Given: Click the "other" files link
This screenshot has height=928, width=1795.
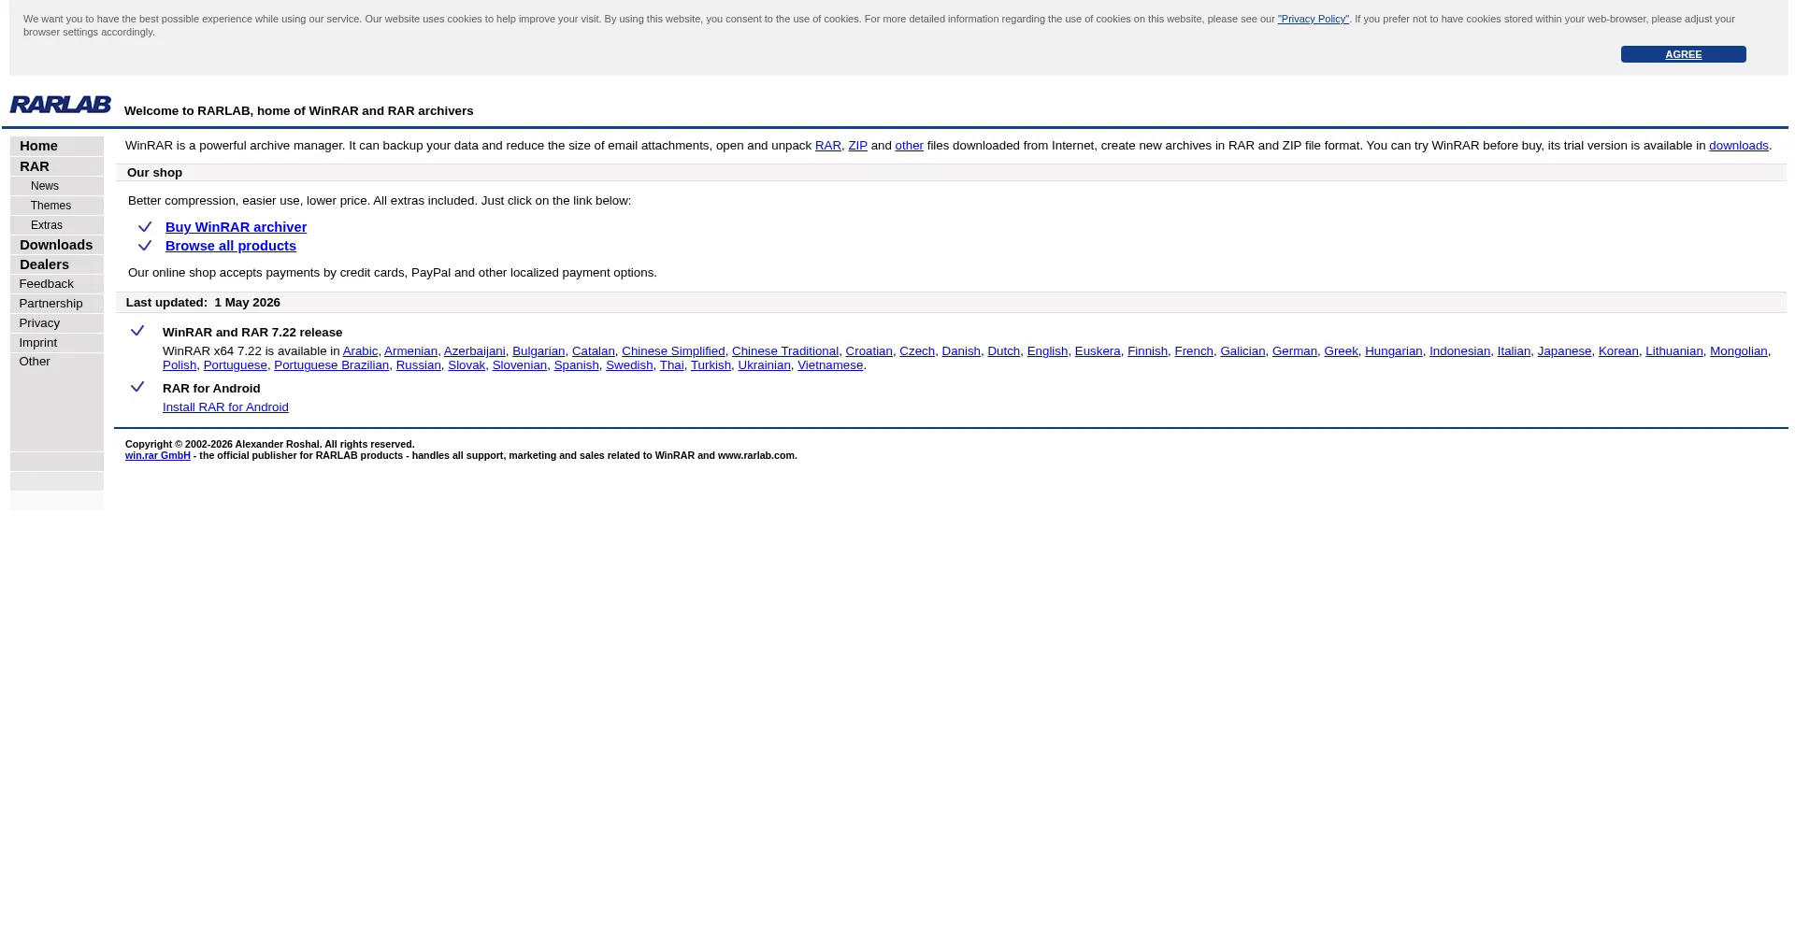Looking at the screenshot, I should click(909, 146).
